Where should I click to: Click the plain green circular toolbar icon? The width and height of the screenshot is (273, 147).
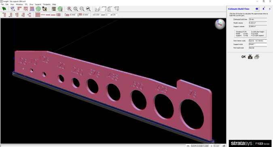click(38, 9)
